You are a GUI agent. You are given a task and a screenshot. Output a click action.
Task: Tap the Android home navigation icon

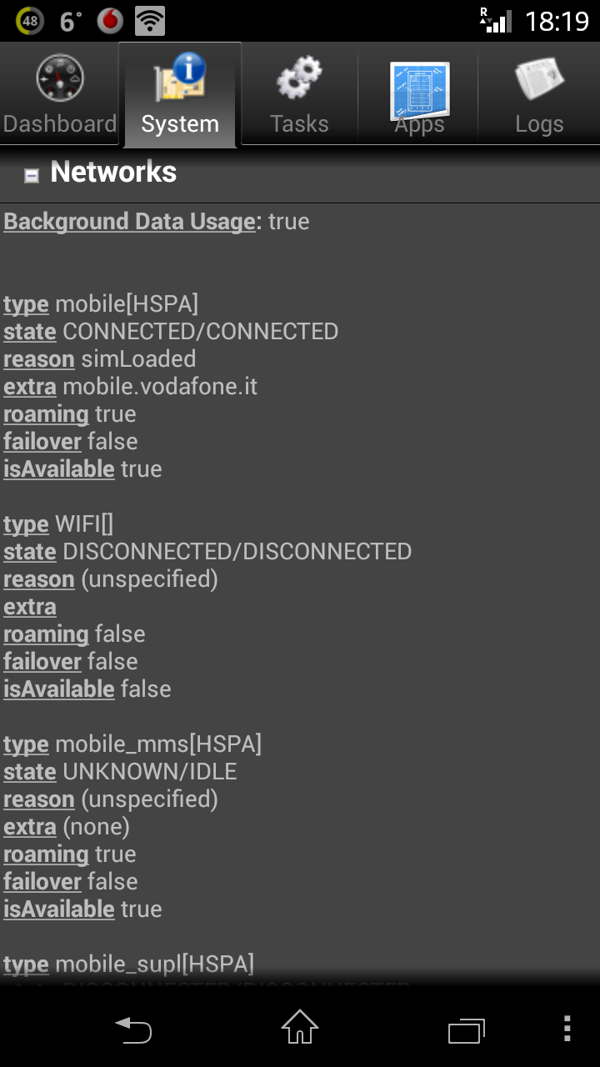pyautogui.click(x=300, y=1028)
